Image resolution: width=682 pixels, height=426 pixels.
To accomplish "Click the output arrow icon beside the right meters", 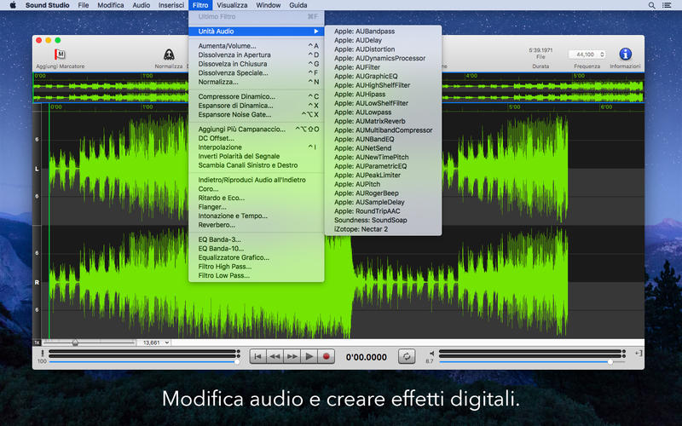I will 638,354.
